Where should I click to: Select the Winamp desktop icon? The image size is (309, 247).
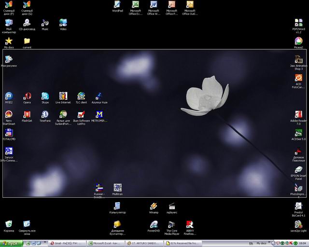tap(154, 208)
